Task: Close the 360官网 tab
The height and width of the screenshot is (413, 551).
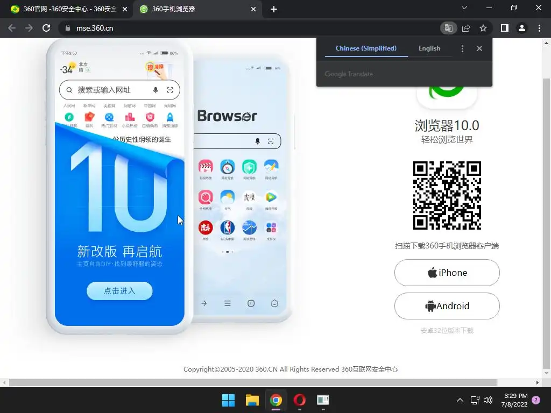Action: [x=125, y=9]
